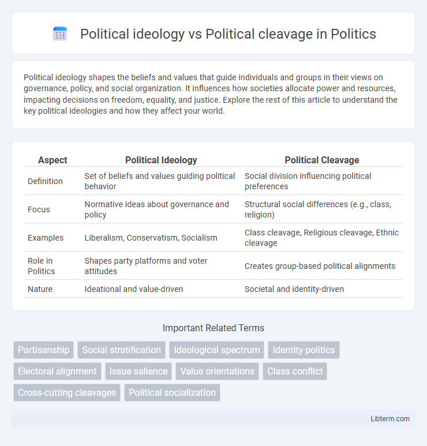The height and width of the screenshot is (446, 427).
Task: Select the Definition row label
Action: 45,181
